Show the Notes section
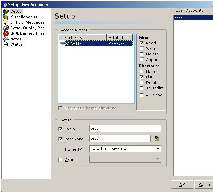This screenshot has height=192, width=213. 16,39
